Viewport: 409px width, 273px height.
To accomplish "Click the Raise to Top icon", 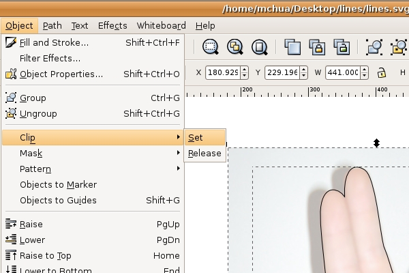I will [x=11, y=255].
